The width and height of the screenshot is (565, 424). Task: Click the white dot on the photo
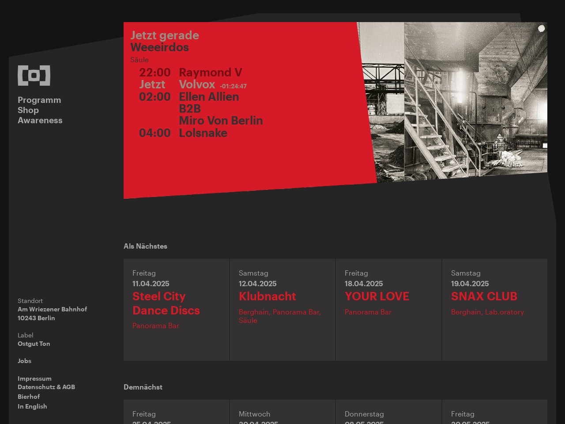coord(542,28)
